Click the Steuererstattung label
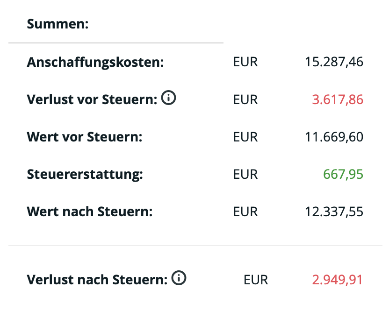The width and height of the screenshot is (389, 310). [85, 174]
